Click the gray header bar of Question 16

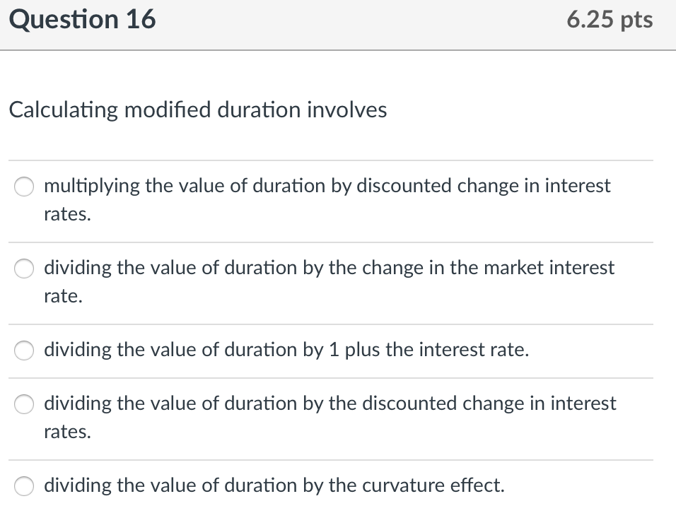(x=338, y=25)
